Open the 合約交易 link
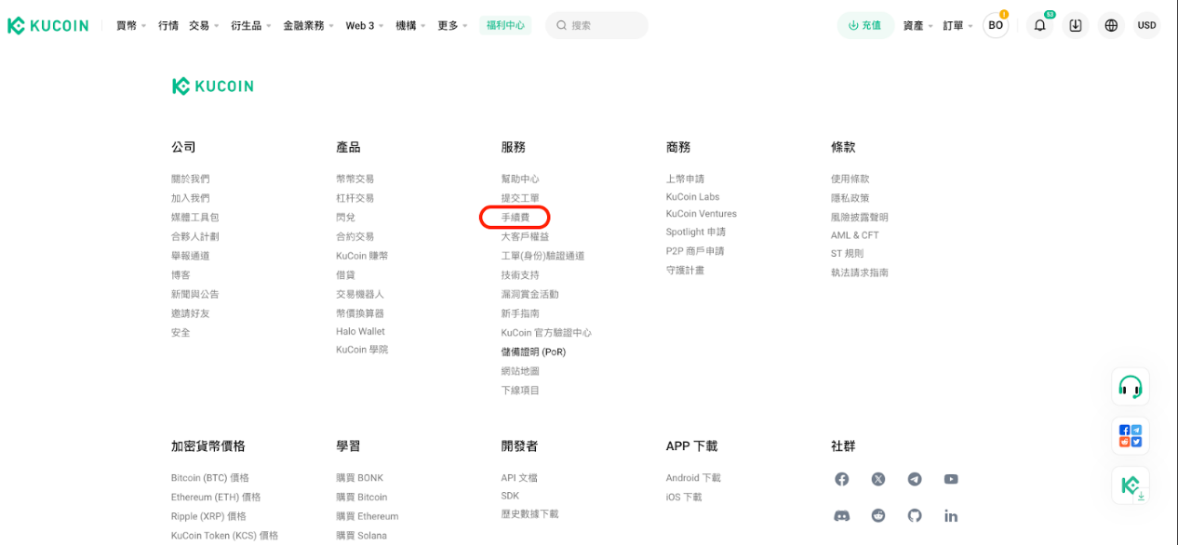1178x545 pixels. pyautogui.click(x=355, y=236)
